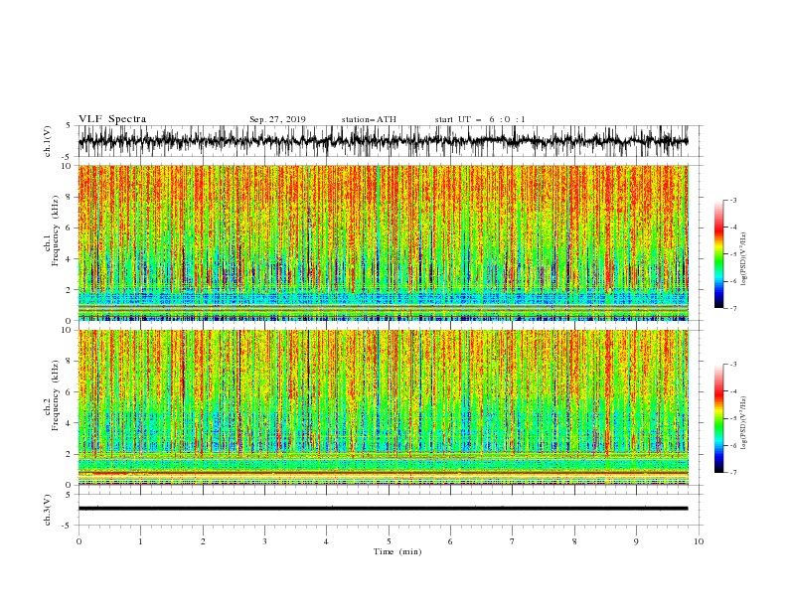Click the '-5' label on ch.2 color bar
This screenshot has width=787, height=608.
(x=732, y=418)
